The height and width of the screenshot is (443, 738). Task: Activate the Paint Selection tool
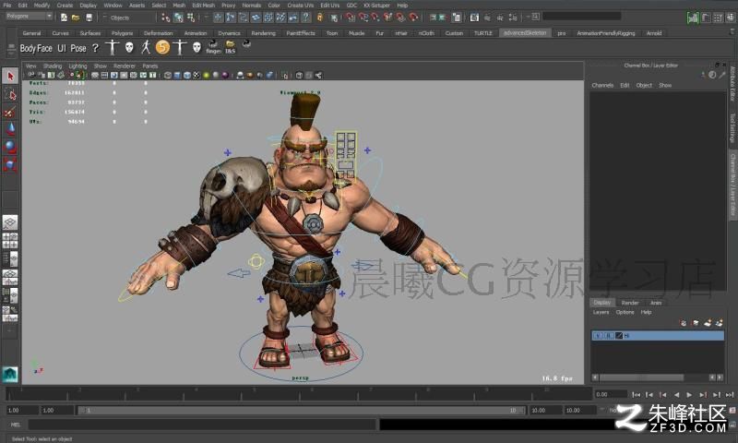(10, 112)
